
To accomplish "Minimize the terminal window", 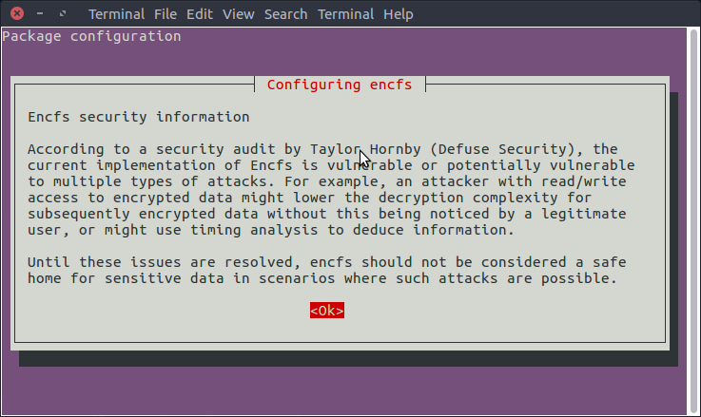I will coord(40,14).
